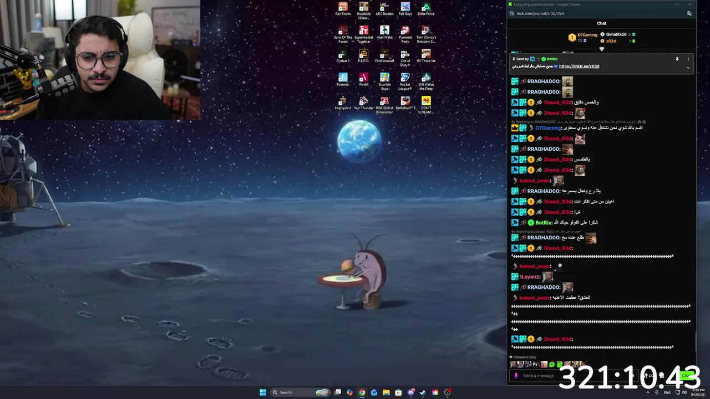Open the linktr.ee/zR3d link
This screenshot has width=710, height=399.
(x=580, y=66)
